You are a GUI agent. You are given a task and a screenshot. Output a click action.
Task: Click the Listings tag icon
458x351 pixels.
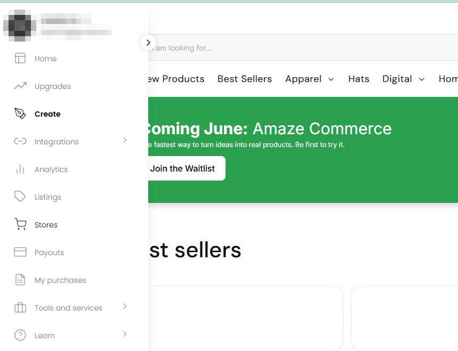[x=20, y=197]
